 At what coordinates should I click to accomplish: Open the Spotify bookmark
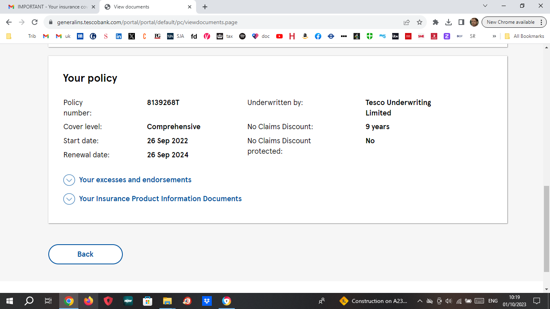pyautogui.click(x=242, y=36)
